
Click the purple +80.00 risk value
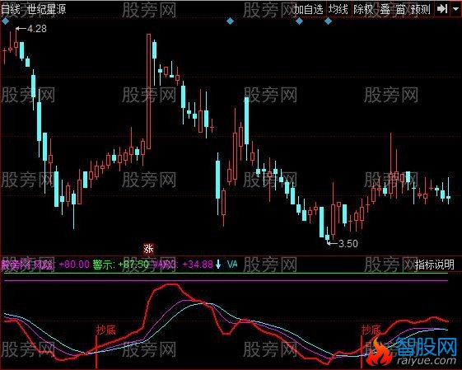pyautogui.click(x=74, y=265)
